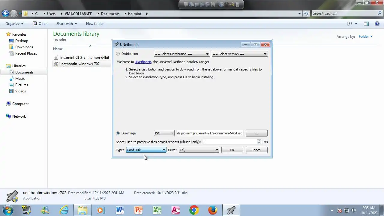Click the address bar history dropdown
Screen dimensions: 384x216
point(299,13)
